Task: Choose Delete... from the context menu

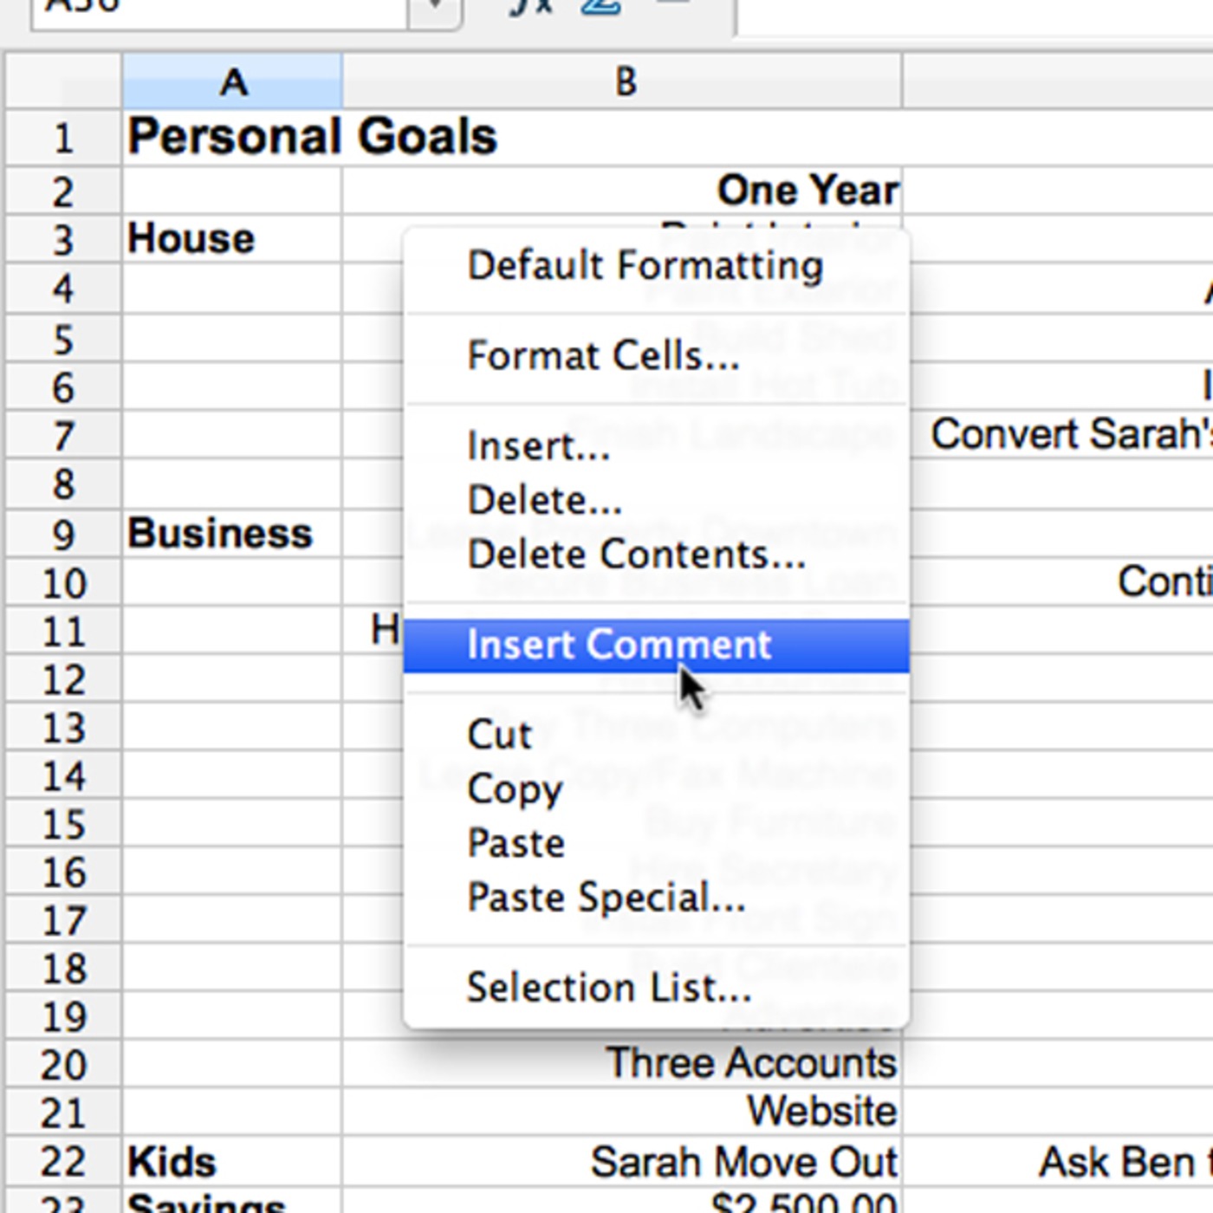Action: [x=544, y=501]
